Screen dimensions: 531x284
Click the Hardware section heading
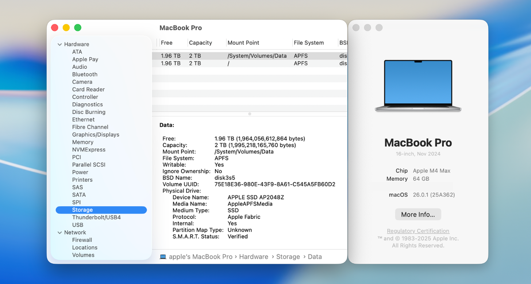click(77, 44)
